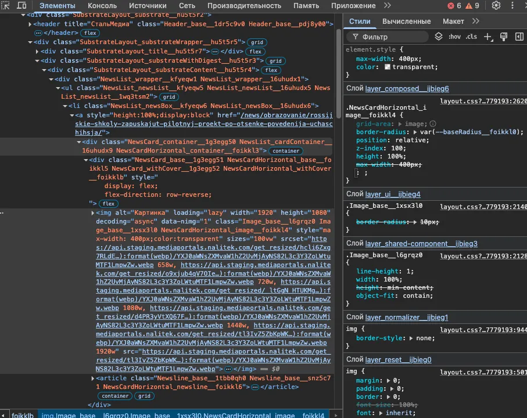Collapse SubstrateLayout_substrateWrapper div
527x418 pixels.
pos(30,42)
